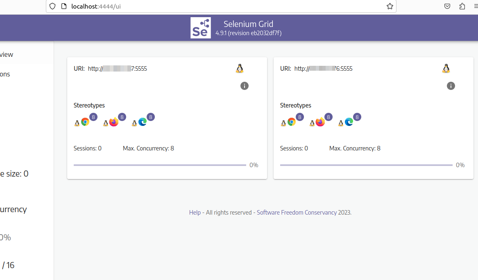Viewport: 478px width, 280px height.
Task: Click Stereotypes heading on node 7:5555
Action: (89, 105)
